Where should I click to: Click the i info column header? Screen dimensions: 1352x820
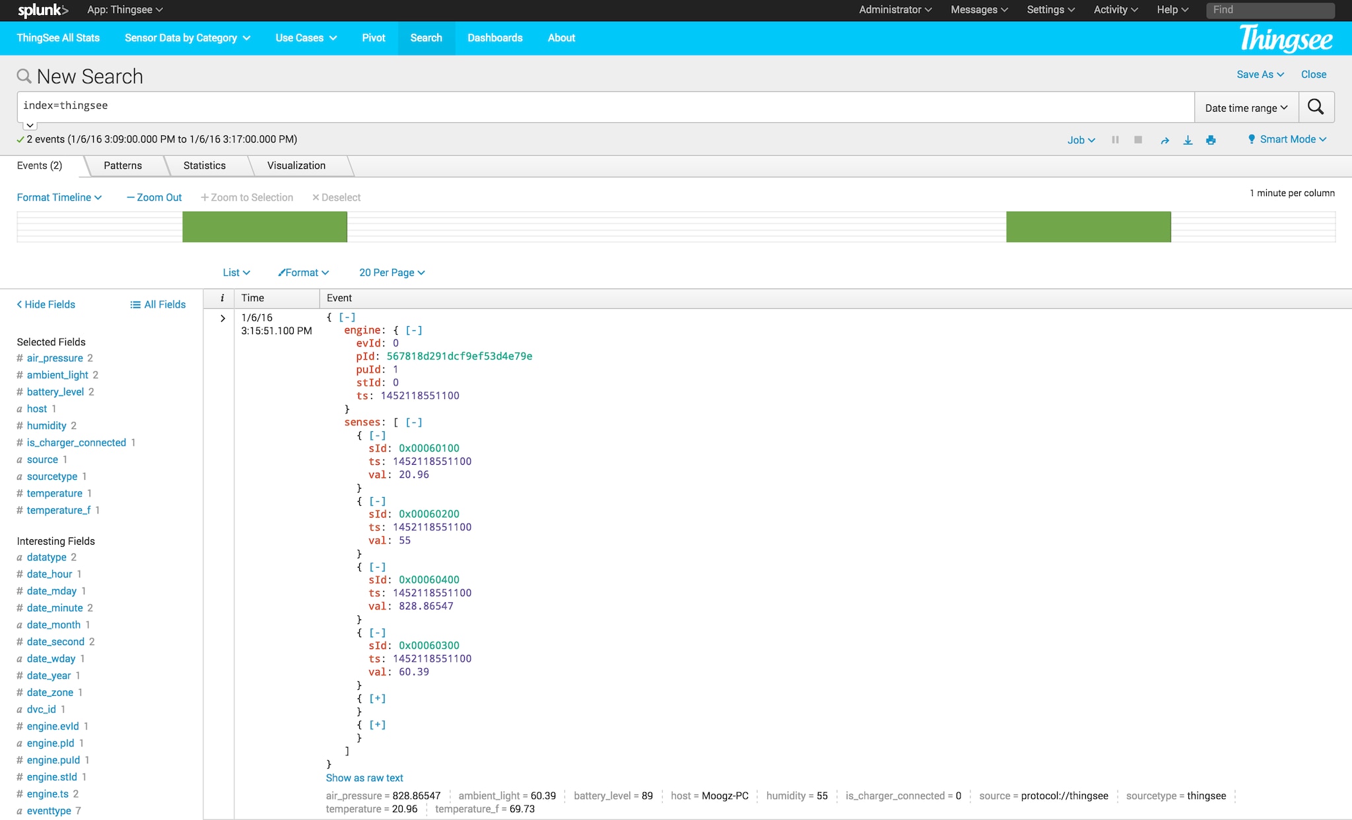coord(222,298)
